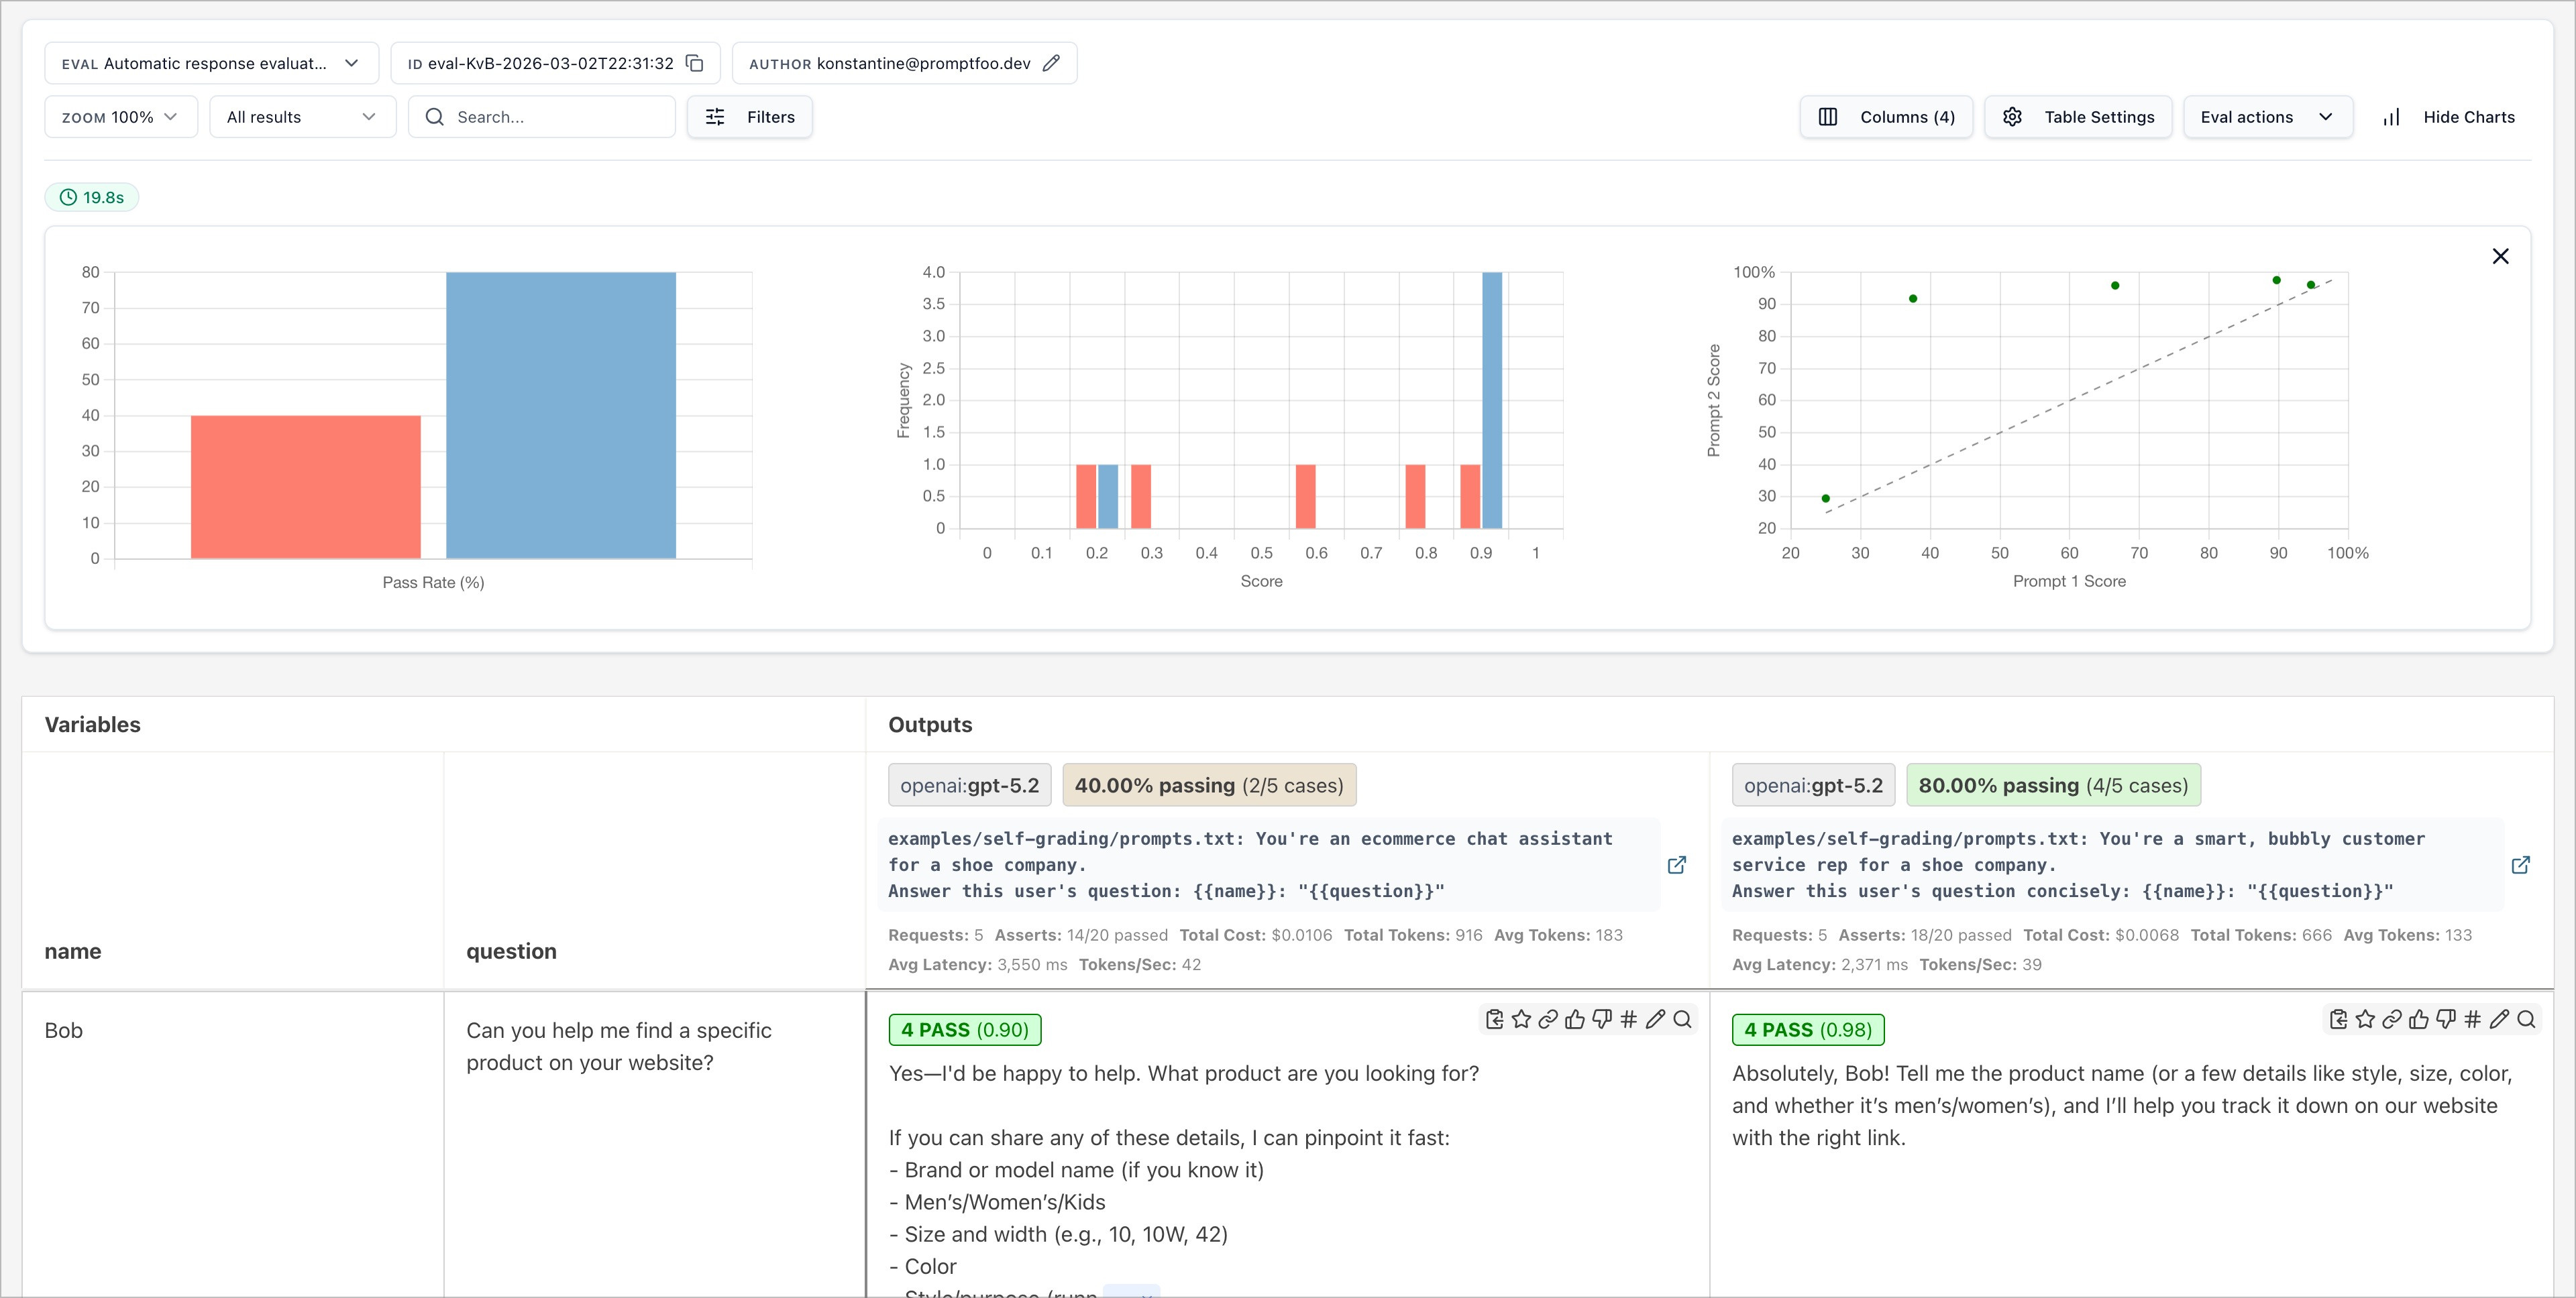Copy link icon for second output cell
2576x1298 pixels.
pos(2392,1019)
